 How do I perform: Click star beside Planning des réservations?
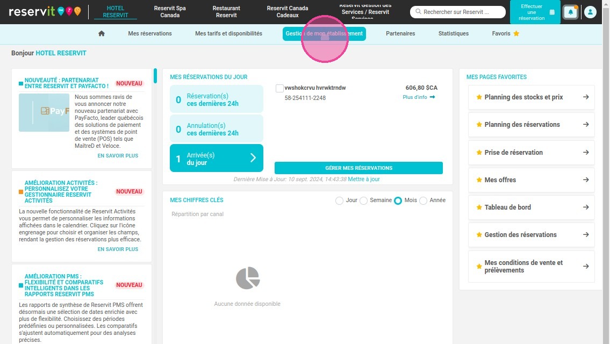pyautogui.click(x=479, y=125)
